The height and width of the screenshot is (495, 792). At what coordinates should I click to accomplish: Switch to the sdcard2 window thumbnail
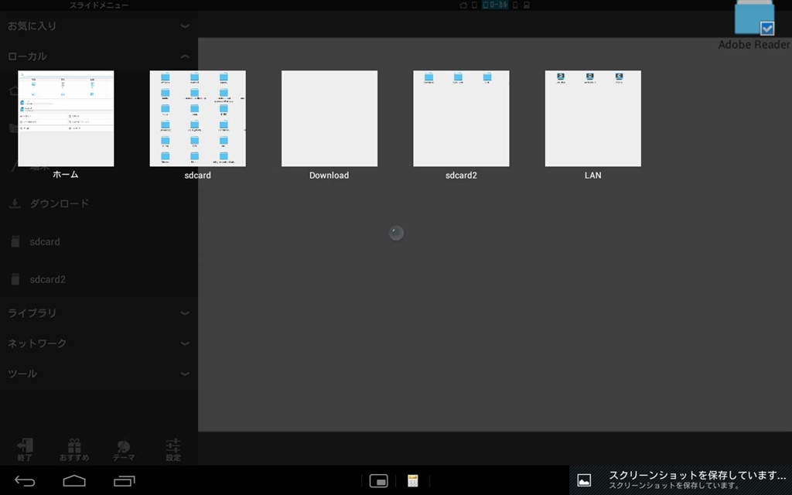[461, 118]
